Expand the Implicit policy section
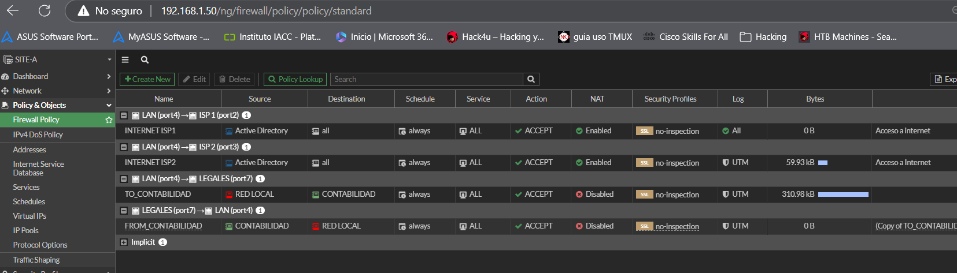This screenshot has height=273, width=957. point(124,242)
